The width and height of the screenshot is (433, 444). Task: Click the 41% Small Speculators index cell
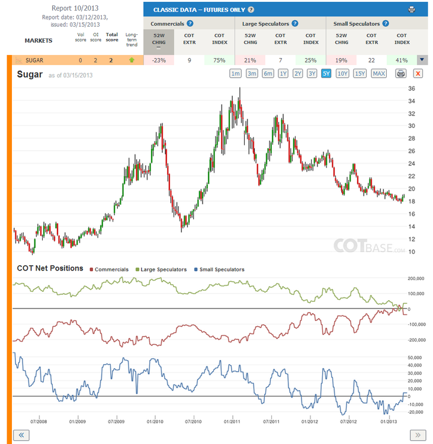coord(402,60)
